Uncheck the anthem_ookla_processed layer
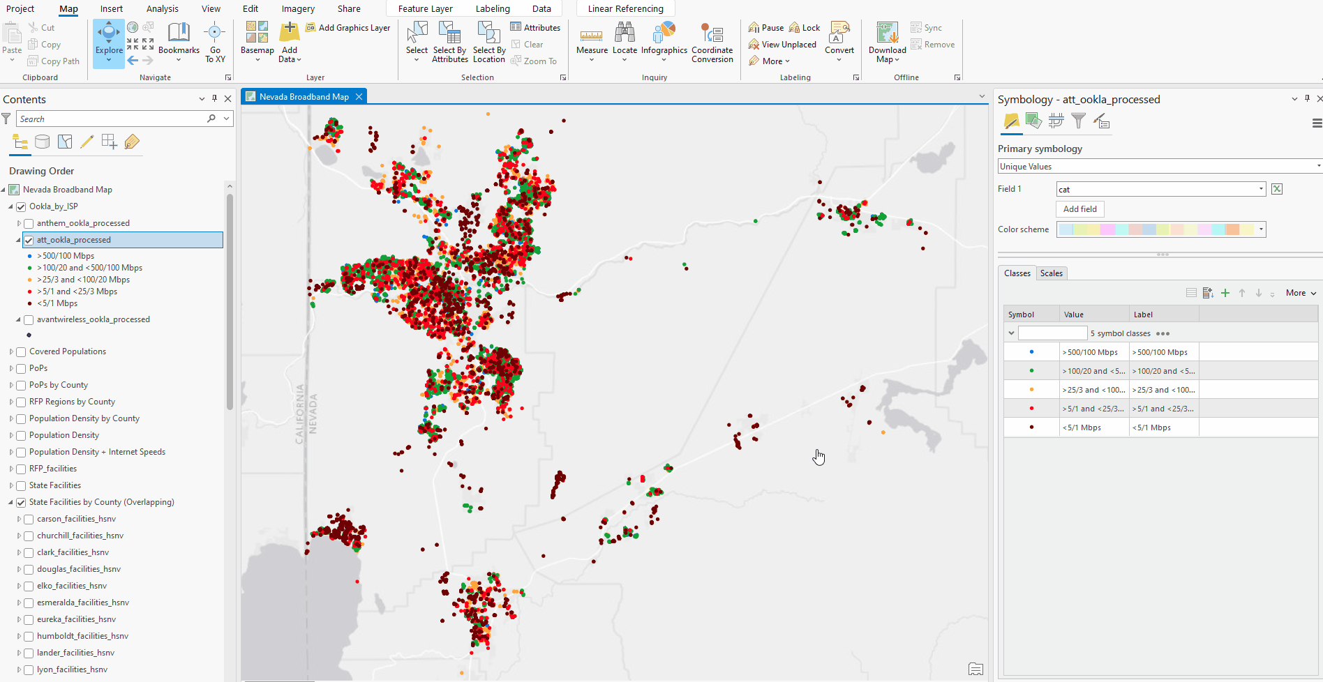Screen dimensions: 1323x682 [x=28, y=222]
